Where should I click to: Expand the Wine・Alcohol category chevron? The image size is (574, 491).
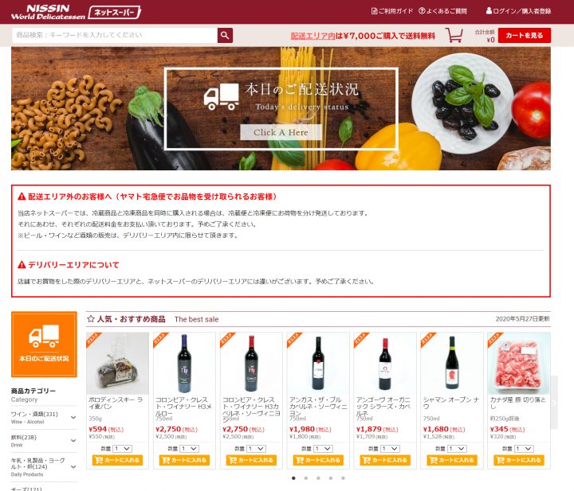pos(73,417)
